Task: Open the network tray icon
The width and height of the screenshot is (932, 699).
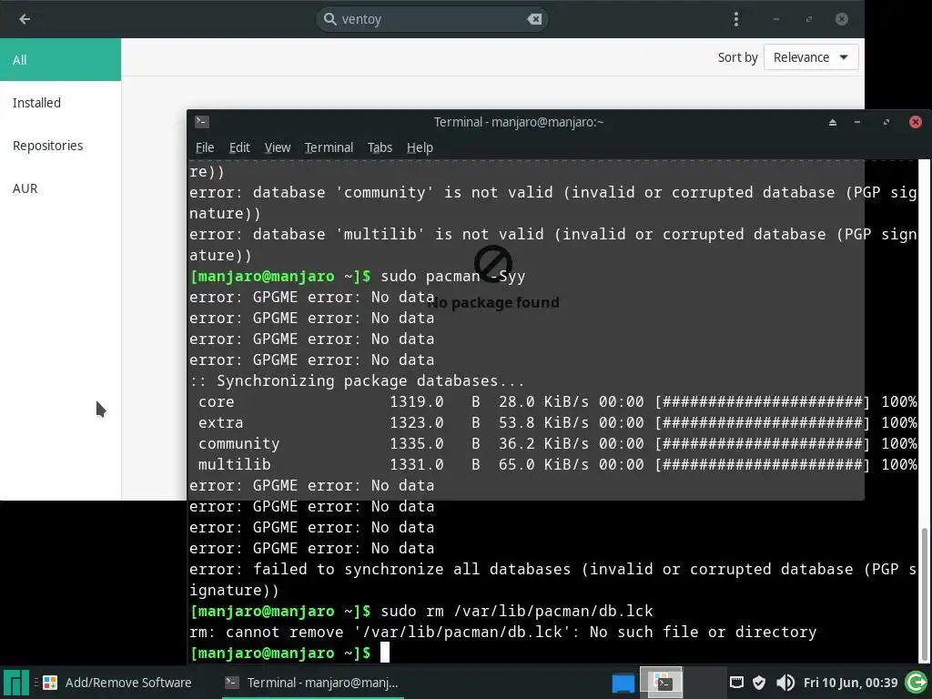Action: coord(736,683)
